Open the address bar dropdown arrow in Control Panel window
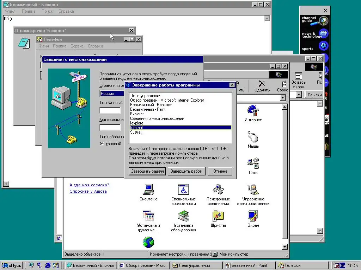The height and width of the screenshot is (270, 361). 282,98
